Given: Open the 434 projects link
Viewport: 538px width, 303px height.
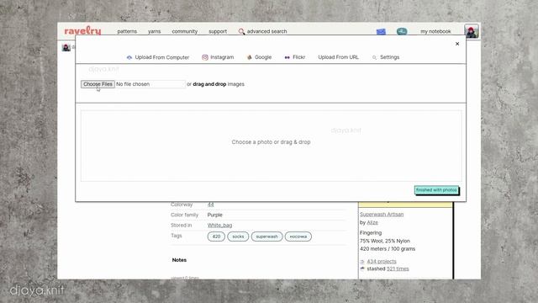Looking at the screenshot, I should [381, 262].
